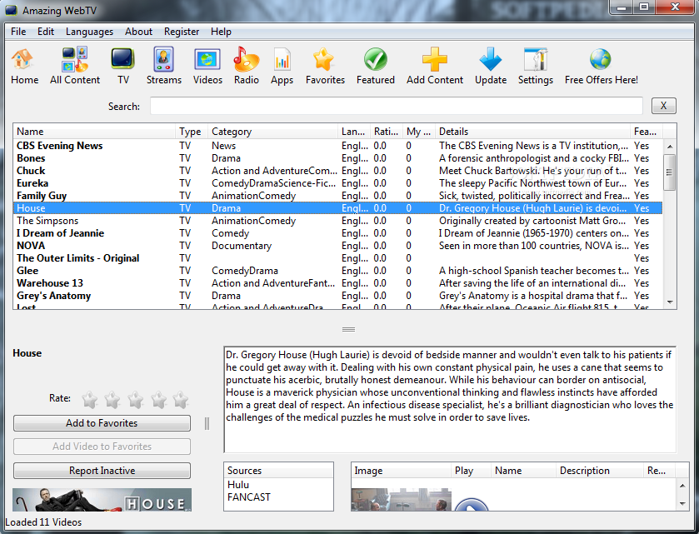Click the Description column header in video list
This screenshot has height=534, width=699.
tap(600, 470)
